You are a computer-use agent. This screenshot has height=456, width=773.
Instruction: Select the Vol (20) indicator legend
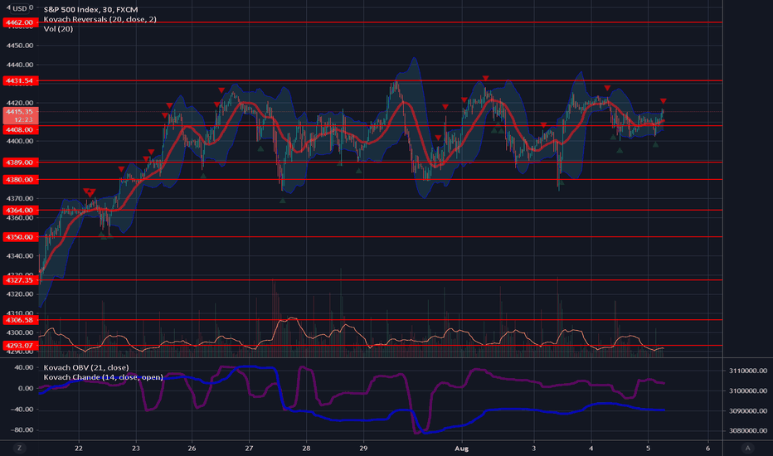[x=58, y=28]
